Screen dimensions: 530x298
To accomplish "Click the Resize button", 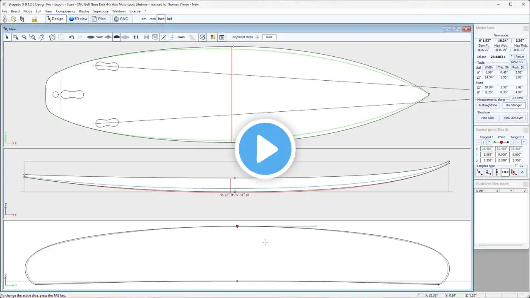I will (520, 57).
